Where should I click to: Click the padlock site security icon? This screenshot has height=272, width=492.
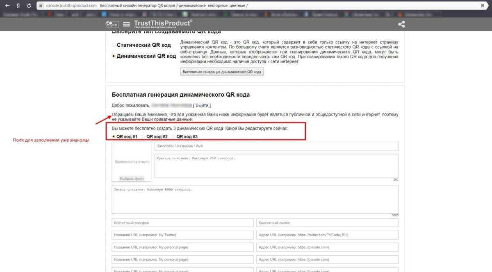point(41,6)
